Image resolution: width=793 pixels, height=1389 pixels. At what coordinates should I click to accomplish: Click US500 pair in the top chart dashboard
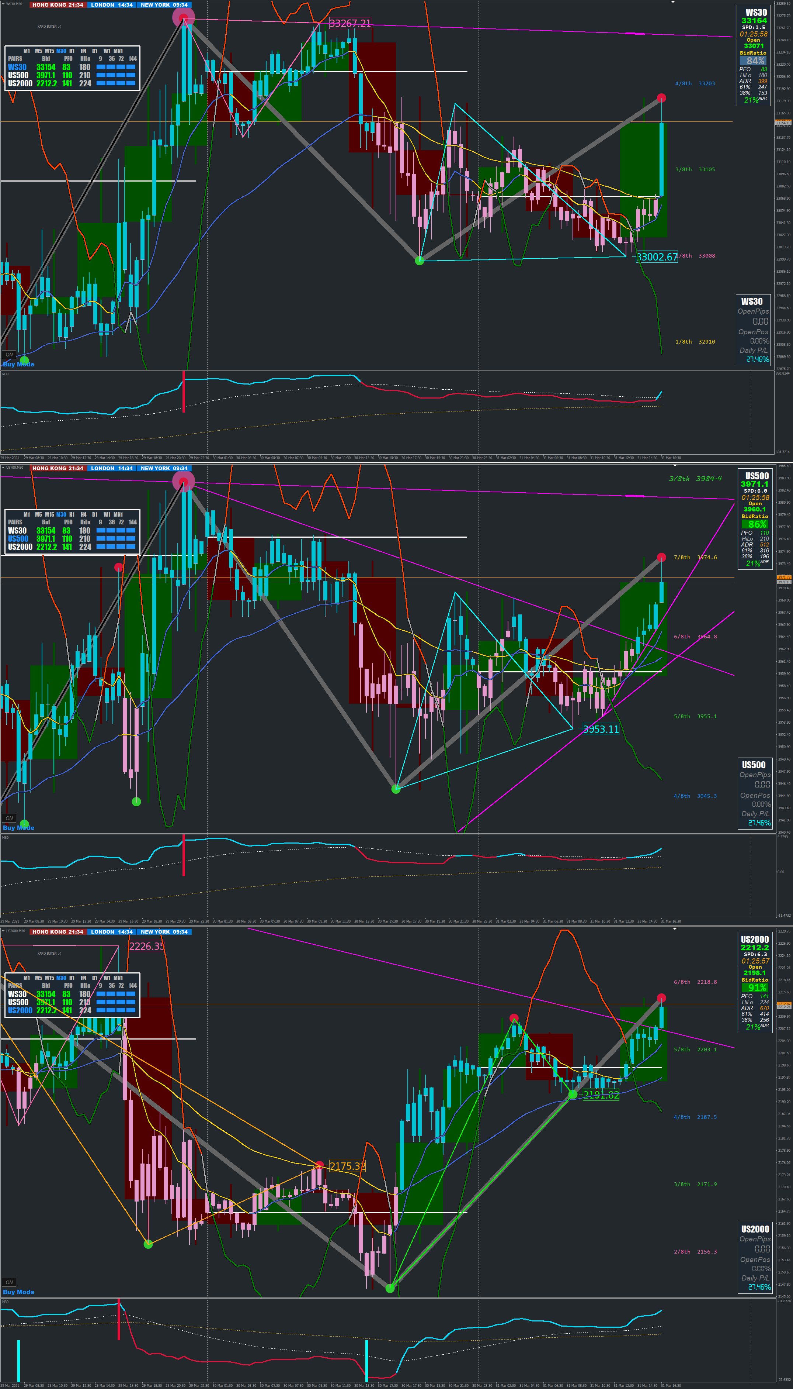click(x=18, y=75)
